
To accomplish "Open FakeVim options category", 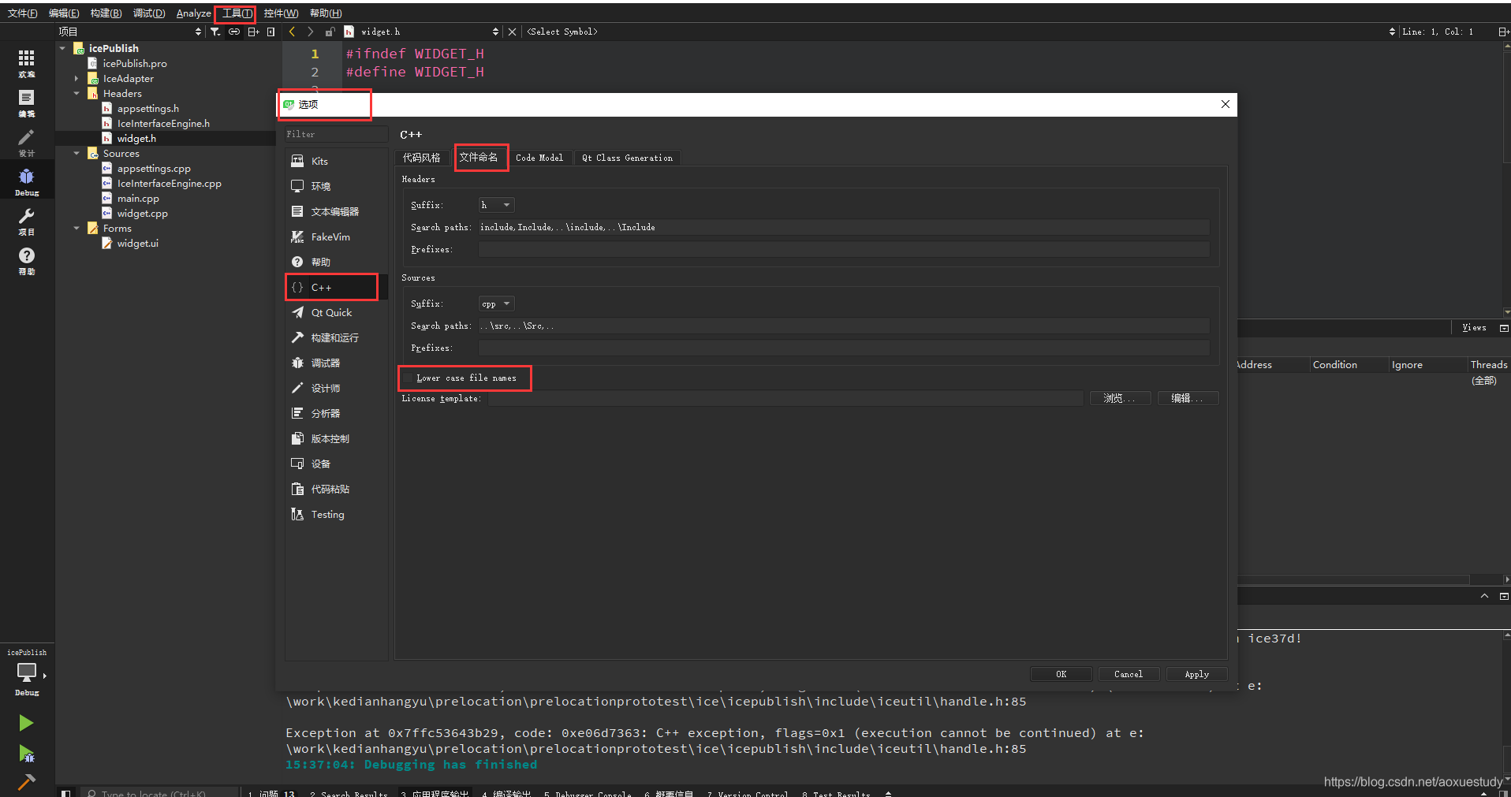I will click(336, 236).
